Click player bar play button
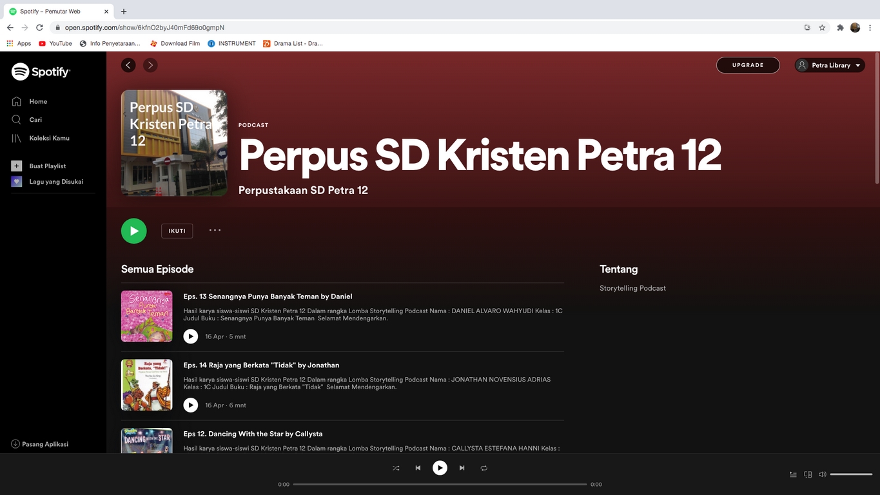This screenshot has width=880, height=495. pos(440,468)
